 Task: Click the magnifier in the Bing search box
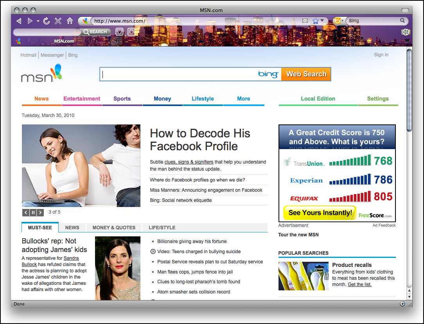pyautogui.click(x=402, y=21)
